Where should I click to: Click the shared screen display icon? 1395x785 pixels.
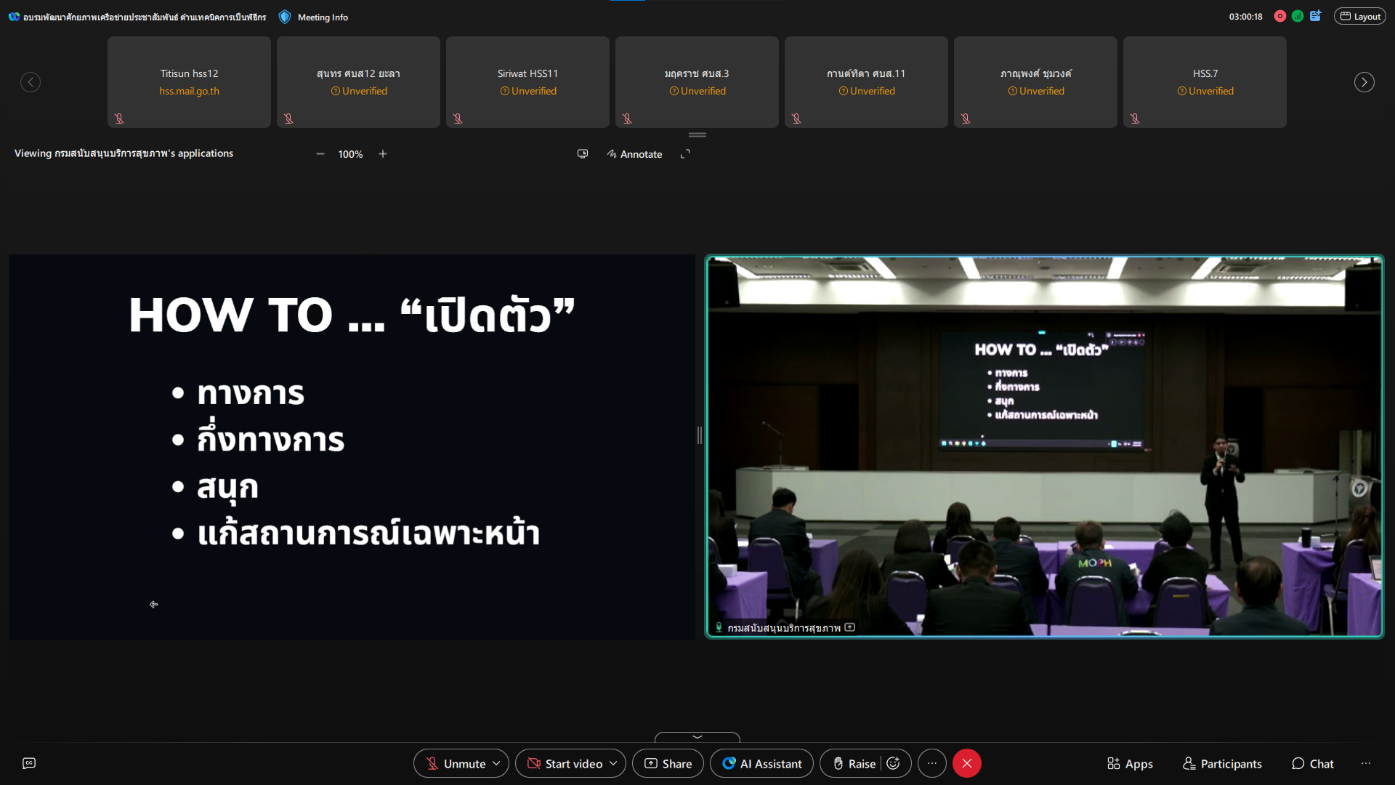(583, 154)
